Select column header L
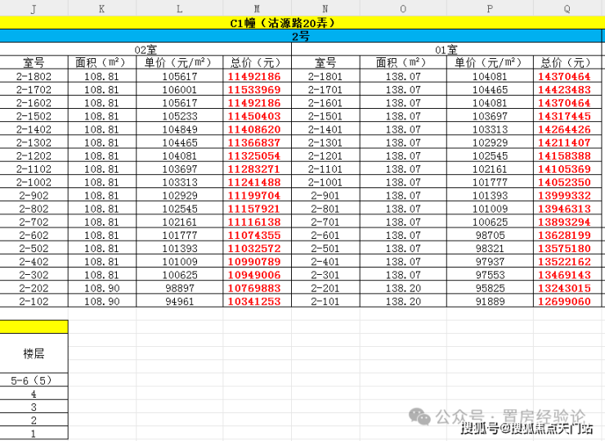The height and width of the screenshot is (441, 605). tap(179, 8)
